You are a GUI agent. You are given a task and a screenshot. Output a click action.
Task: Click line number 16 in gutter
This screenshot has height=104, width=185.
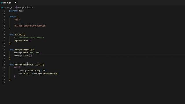[4, 55]
